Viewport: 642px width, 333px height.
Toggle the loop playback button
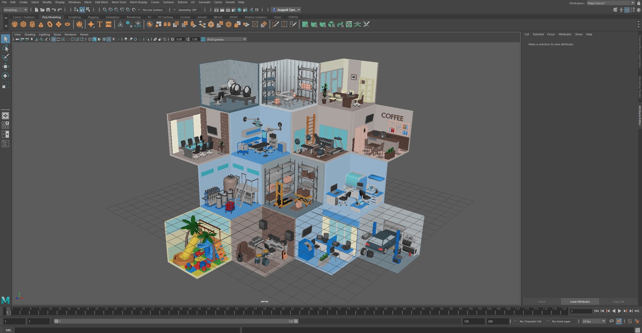click(x=611, y=321)
